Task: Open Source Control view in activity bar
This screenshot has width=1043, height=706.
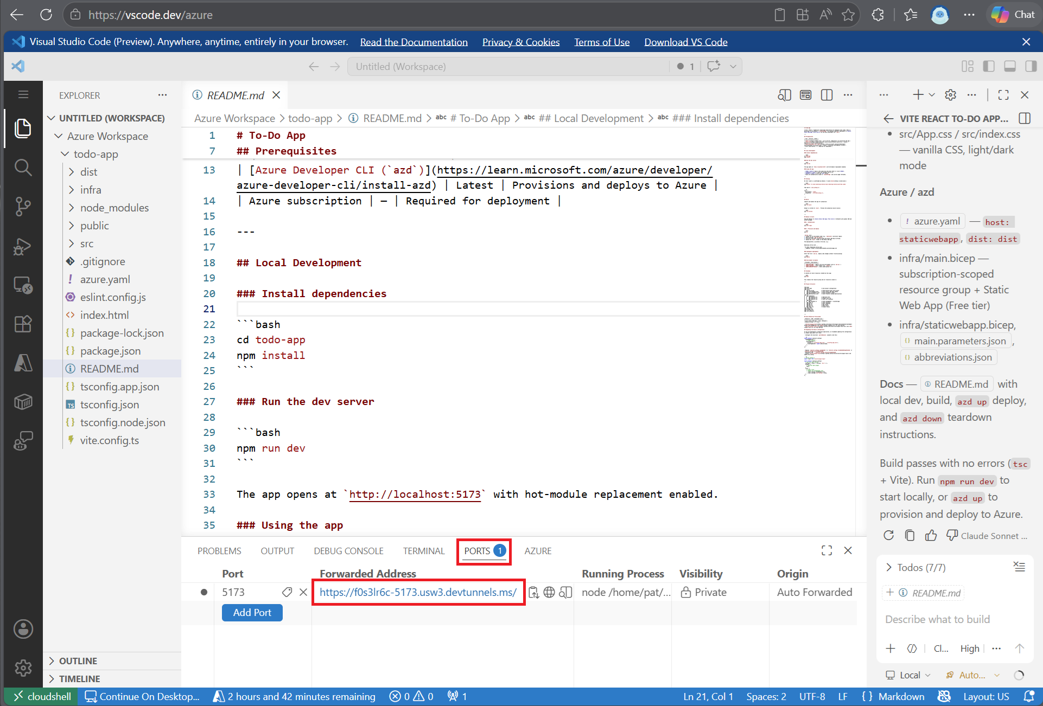Action: (23, 207)
